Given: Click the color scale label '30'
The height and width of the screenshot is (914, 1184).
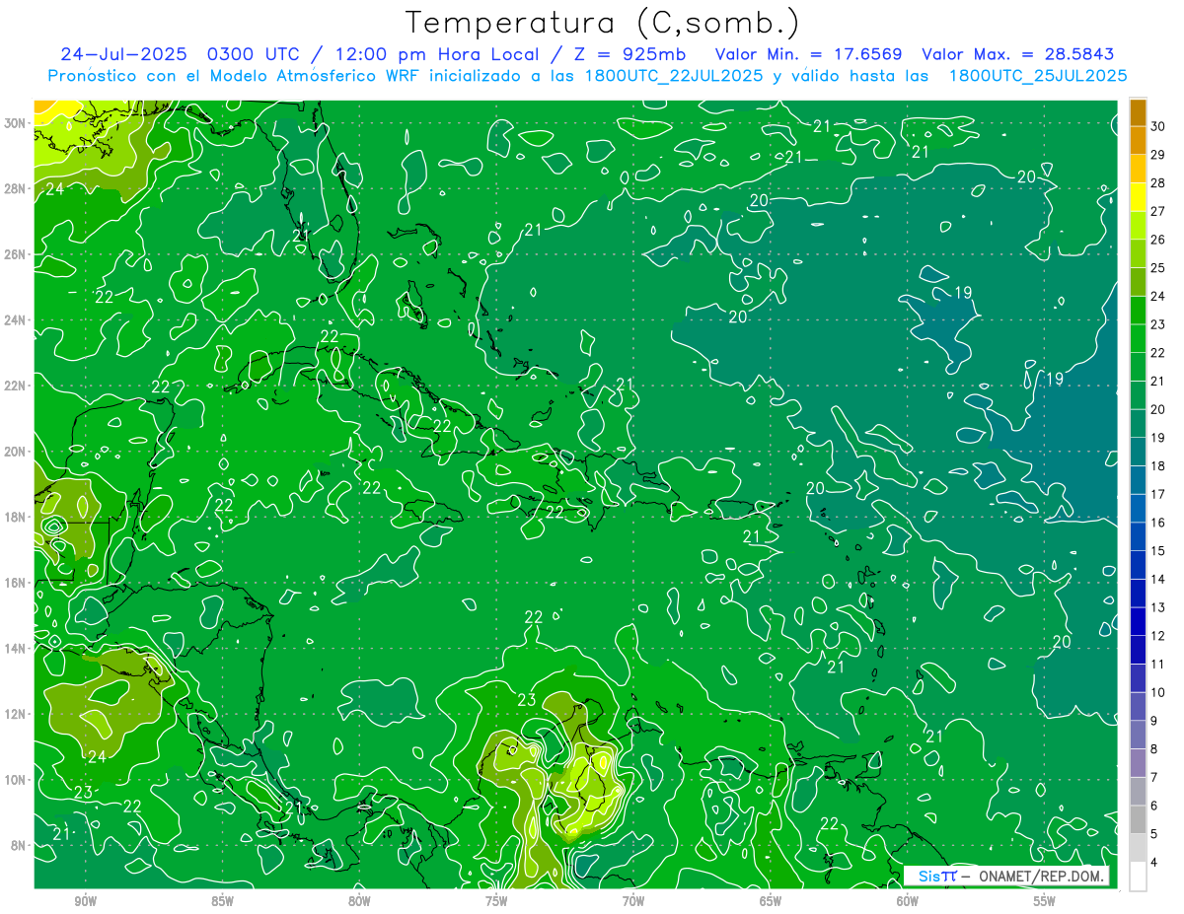Looking at the screenshot, I should (1158, 126).
